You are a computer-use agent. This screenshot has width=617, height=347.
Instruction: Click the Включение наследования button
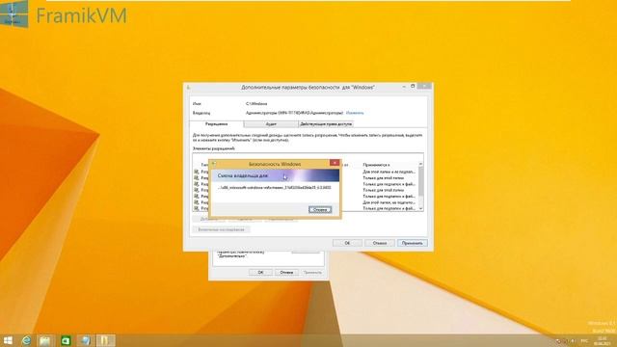[x=221, y=229]
